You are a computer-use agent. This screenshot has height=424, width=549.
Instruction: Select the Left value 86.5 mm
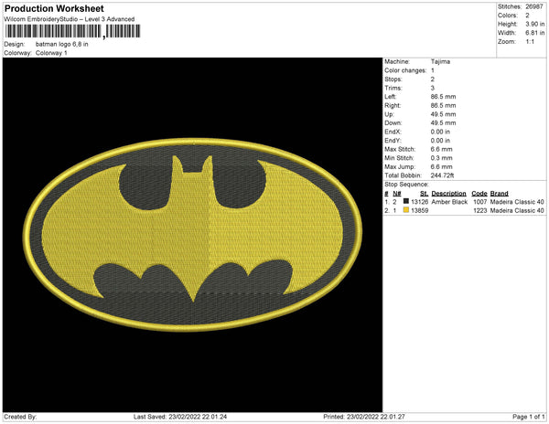[x=443, y=97]
